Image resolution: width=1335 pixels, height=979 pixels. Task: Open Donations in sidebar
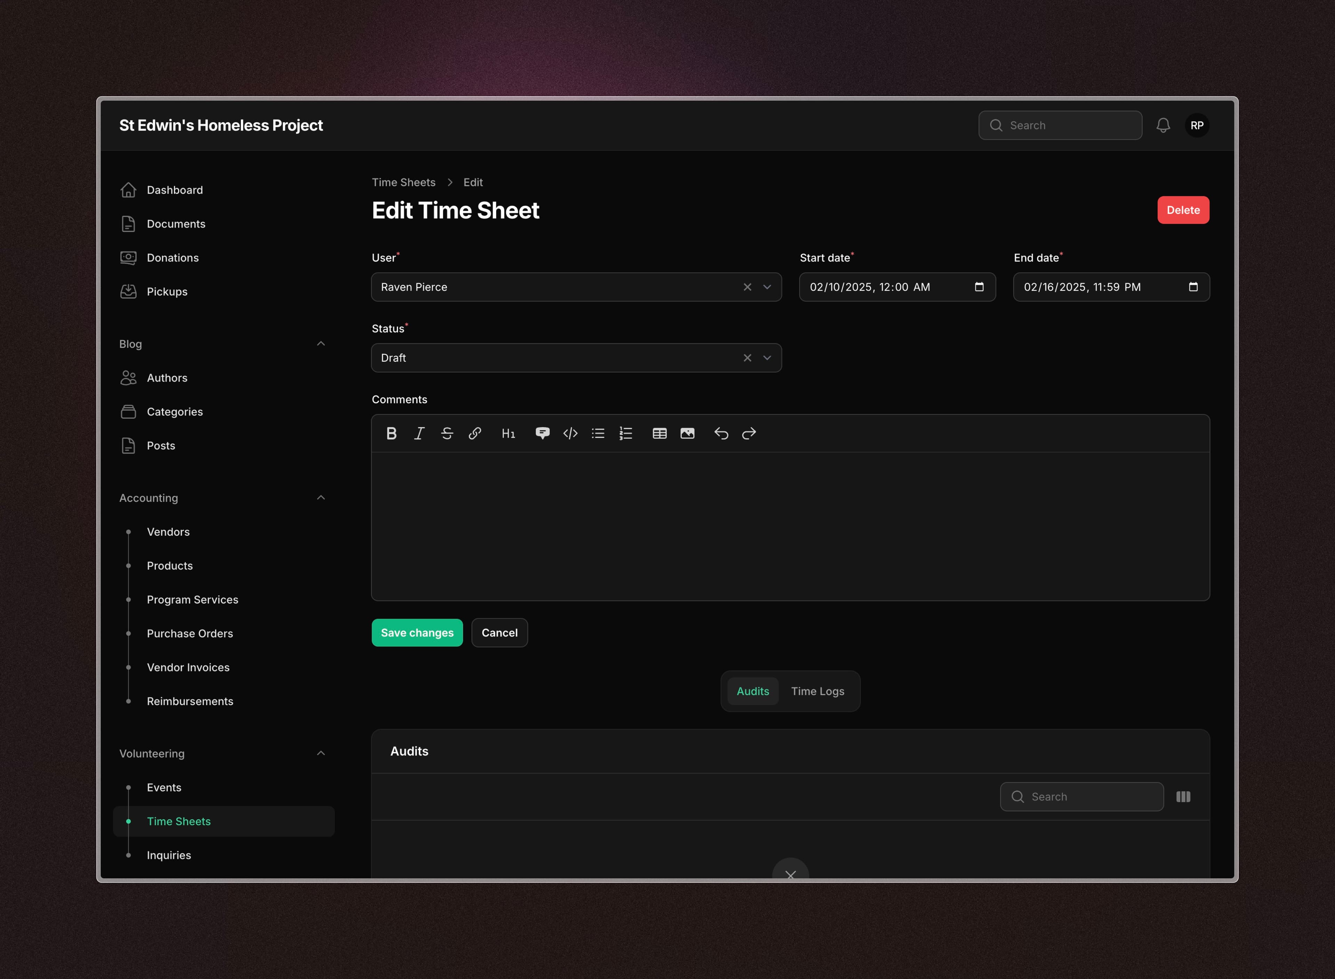224,258
